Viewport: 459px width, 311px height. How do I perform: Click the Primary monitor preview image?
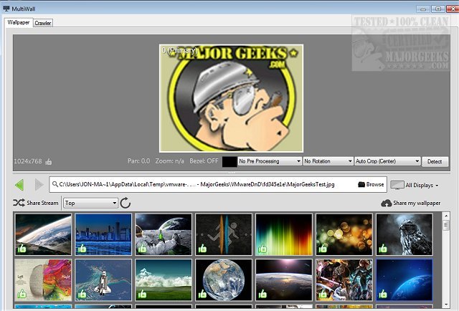231,98
